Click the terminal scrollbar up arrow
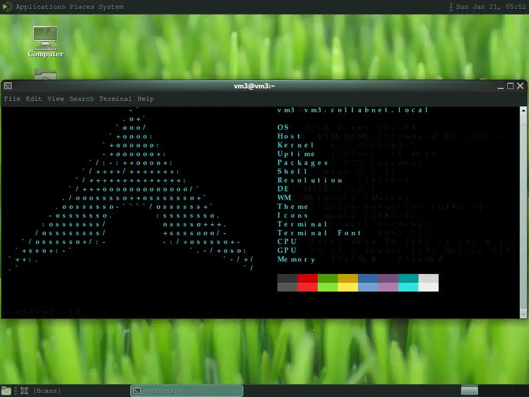 pyautogui.click(x=523, y=111)
